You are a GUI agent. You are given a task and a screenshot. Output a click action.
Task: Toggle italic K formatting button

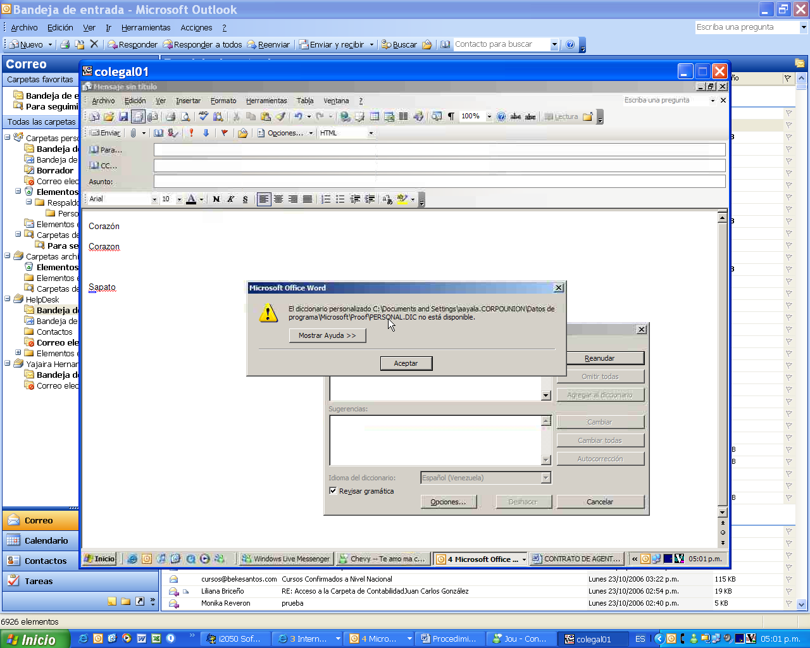click(230, 199)
